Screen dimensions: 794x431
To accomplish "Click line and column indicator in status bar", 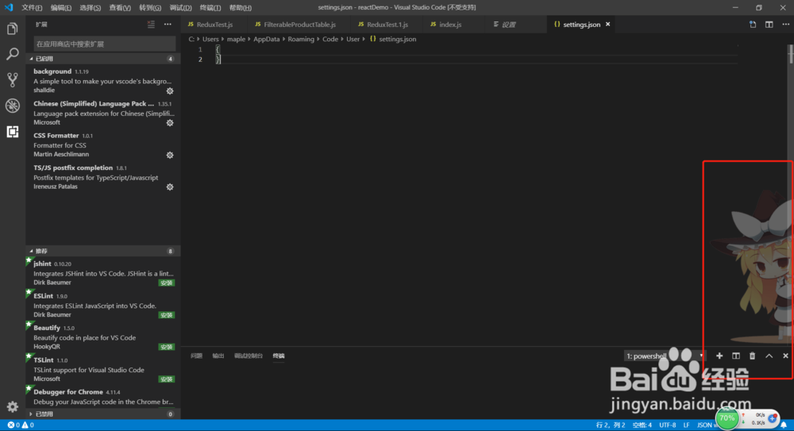I will [610, 425].
